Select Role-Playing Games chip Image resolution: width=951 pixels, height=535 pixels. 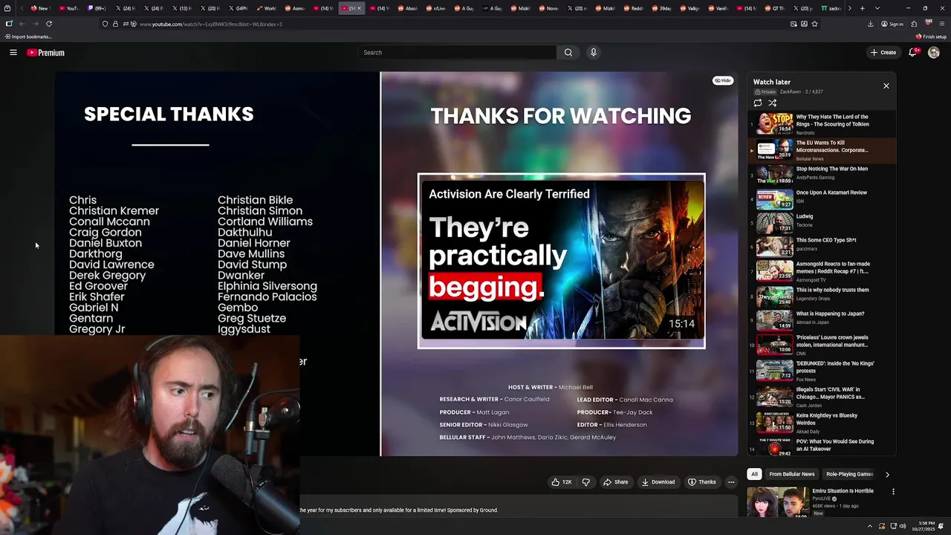click(849, 474)
